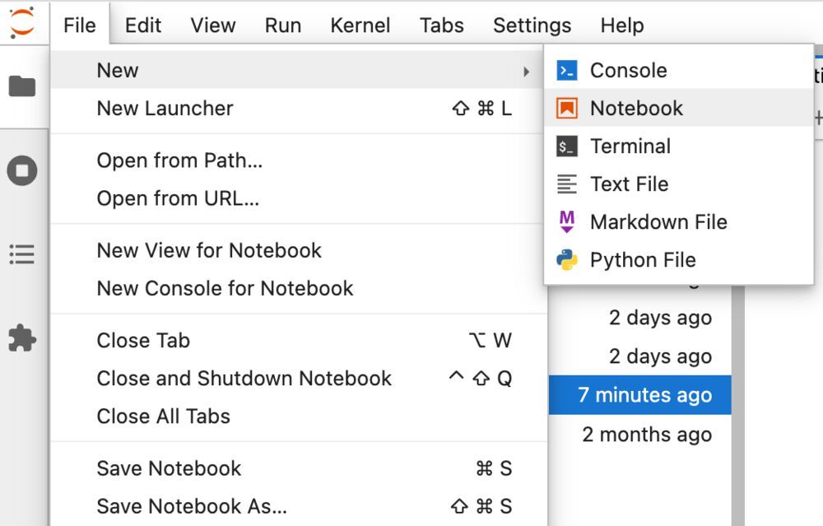The width and height of the screenshot is (823, 526).
Task: Expand the New submenu arrow
Action: 526,72
